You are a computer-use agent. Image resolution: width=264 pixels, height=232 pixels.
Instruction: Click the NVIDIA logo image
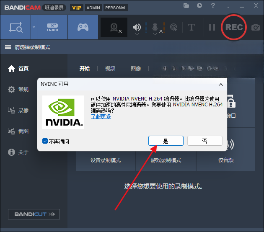pos(63,112)
